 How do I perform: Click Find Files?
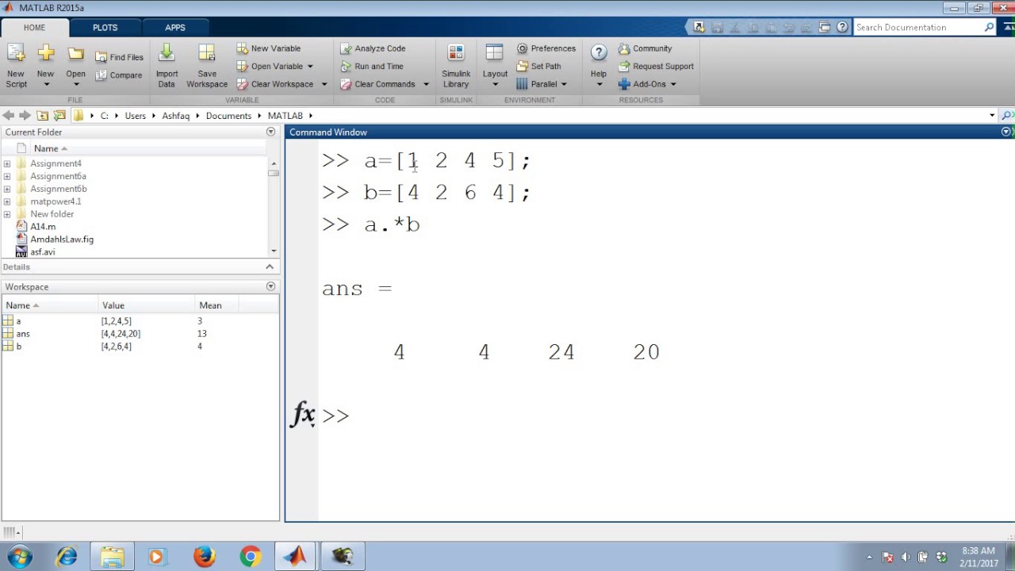click(119, 57)
